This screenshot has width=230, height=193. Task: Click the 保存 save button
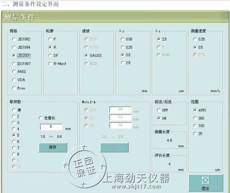[x=53, y=147]
